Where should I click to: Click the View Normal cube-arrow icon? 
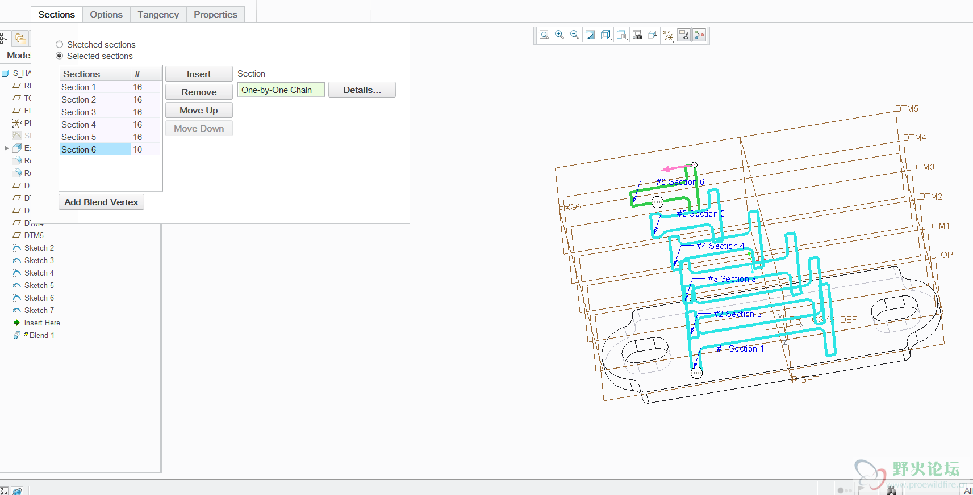click(x=653, y=35)
